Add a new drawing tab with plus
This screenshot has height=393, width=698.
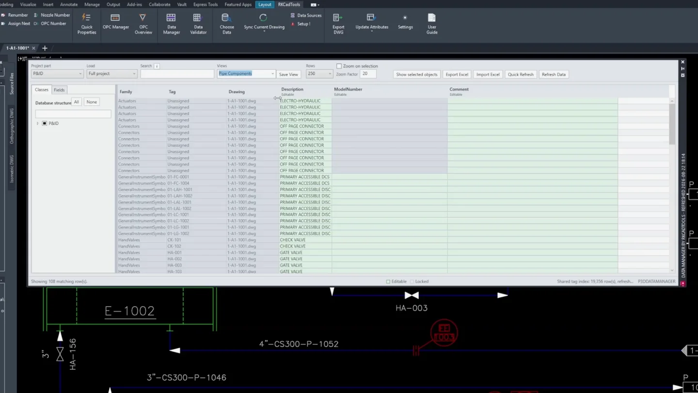click(45, 48)
